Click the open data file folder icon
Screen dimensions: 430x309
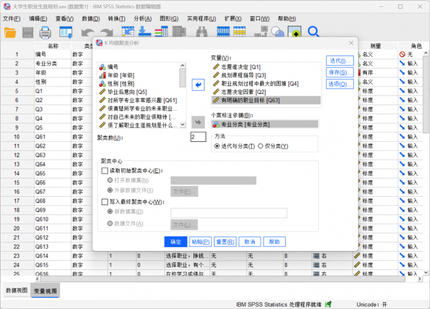pyautogui.click(x=11, y=32)
